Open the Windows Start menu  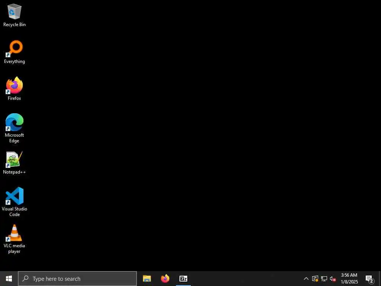tap(9, 279)
